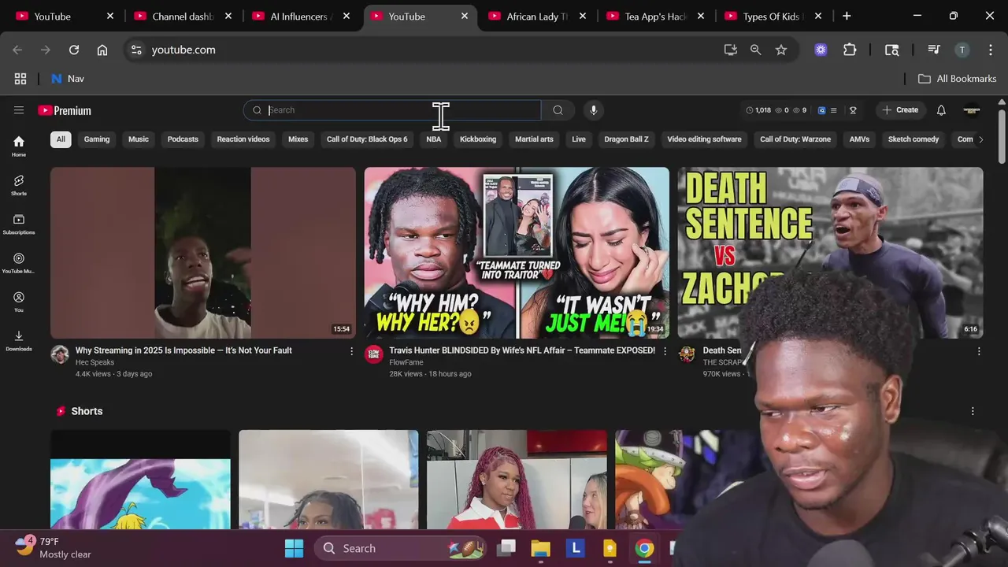
Task: Open Shorts from the sidebar
Action: [x=19, y=185]
